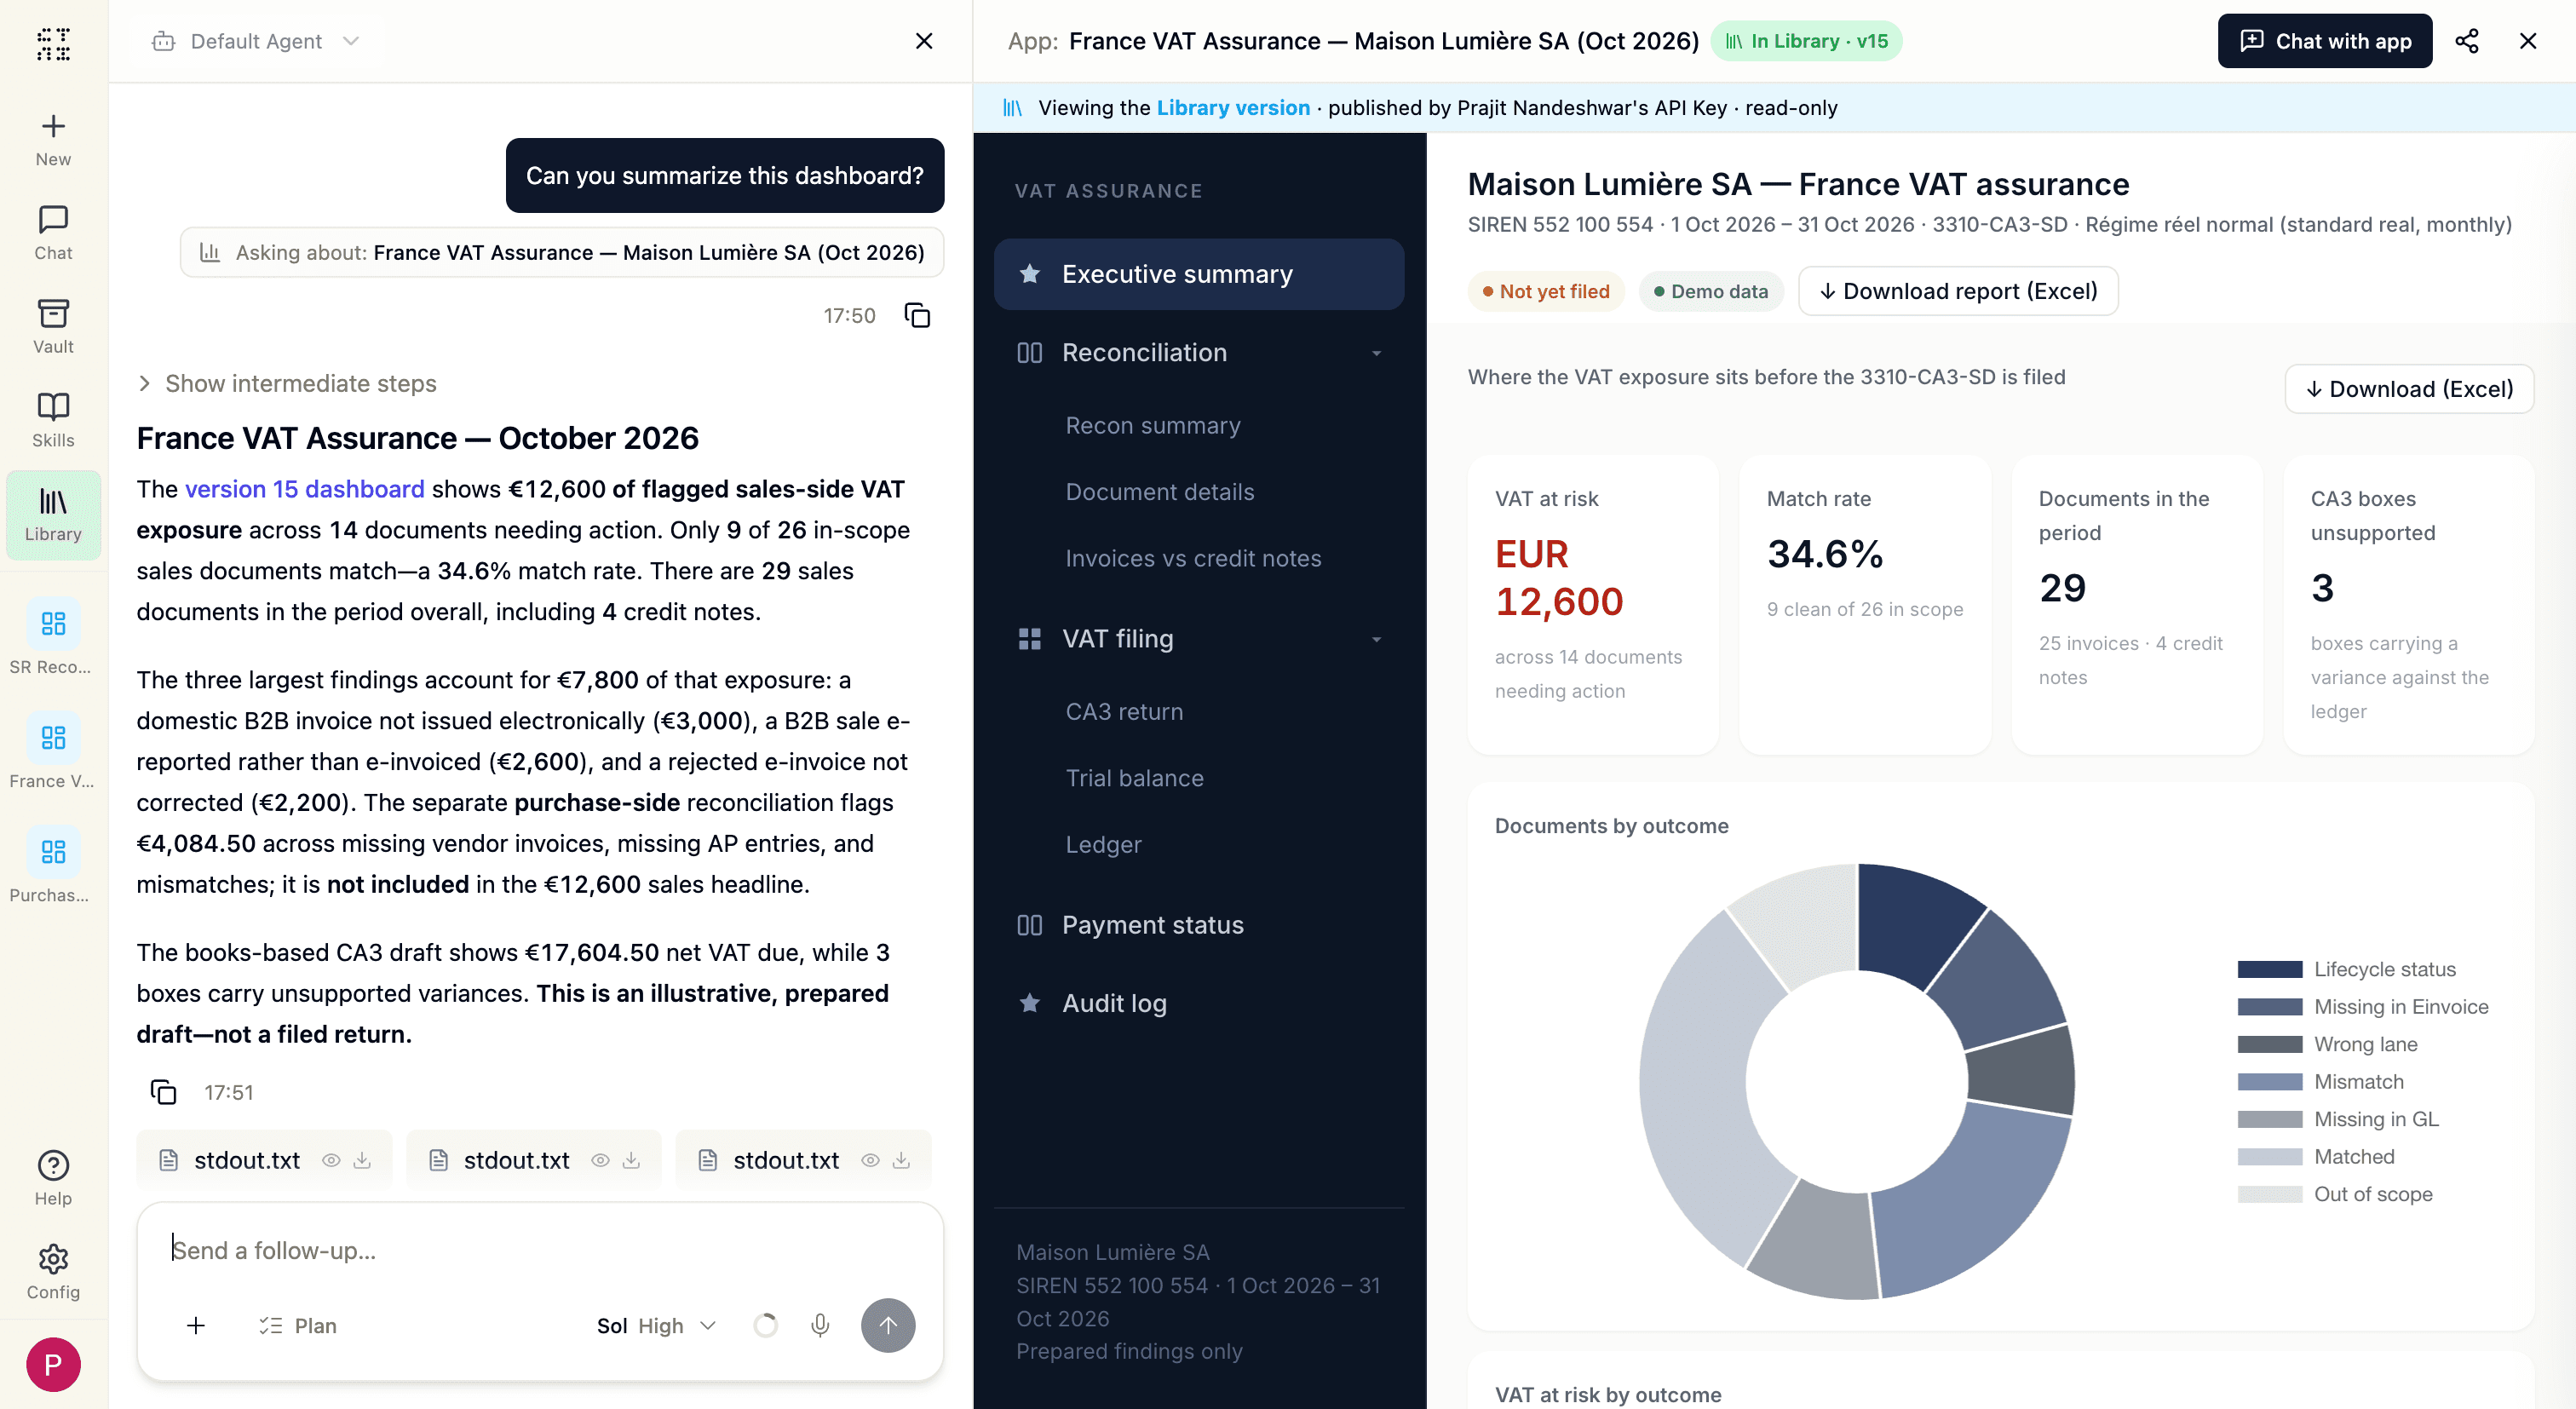Select Executive summary in navigation
This screenshot has height=1409, width=2576.
[1198, 273]
